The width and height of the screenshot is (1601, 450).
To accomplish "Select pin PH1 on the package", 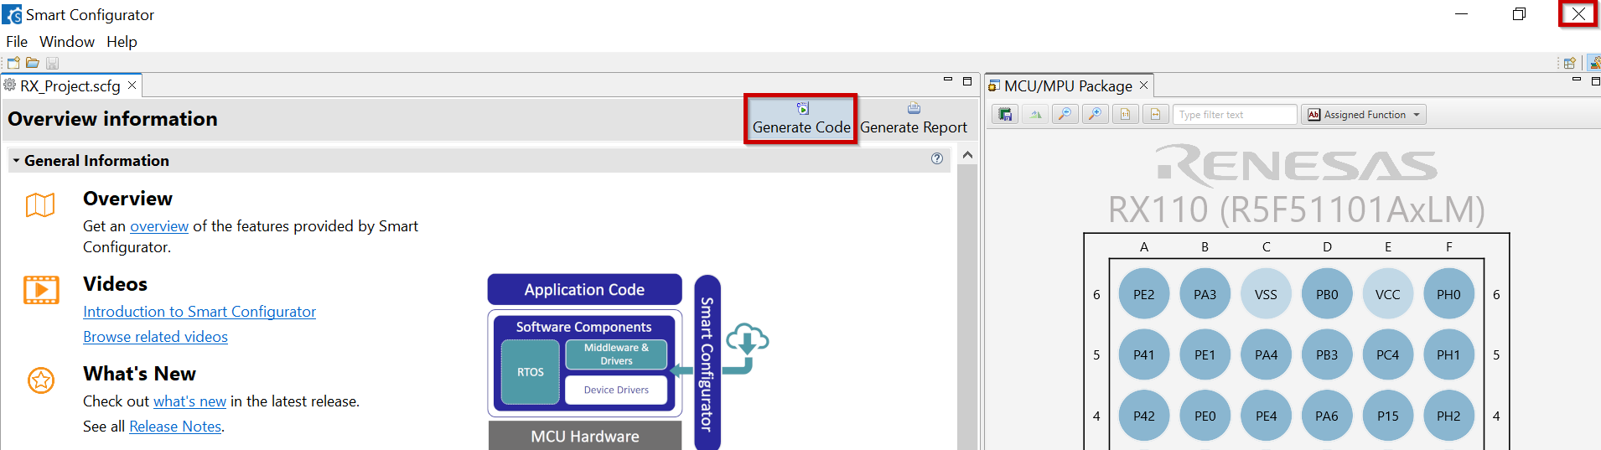I will (1448, 354).
